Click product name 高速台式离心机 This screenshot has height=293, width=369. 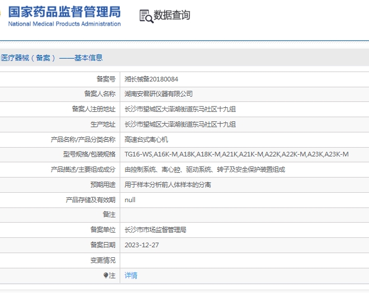click(146, 139)
